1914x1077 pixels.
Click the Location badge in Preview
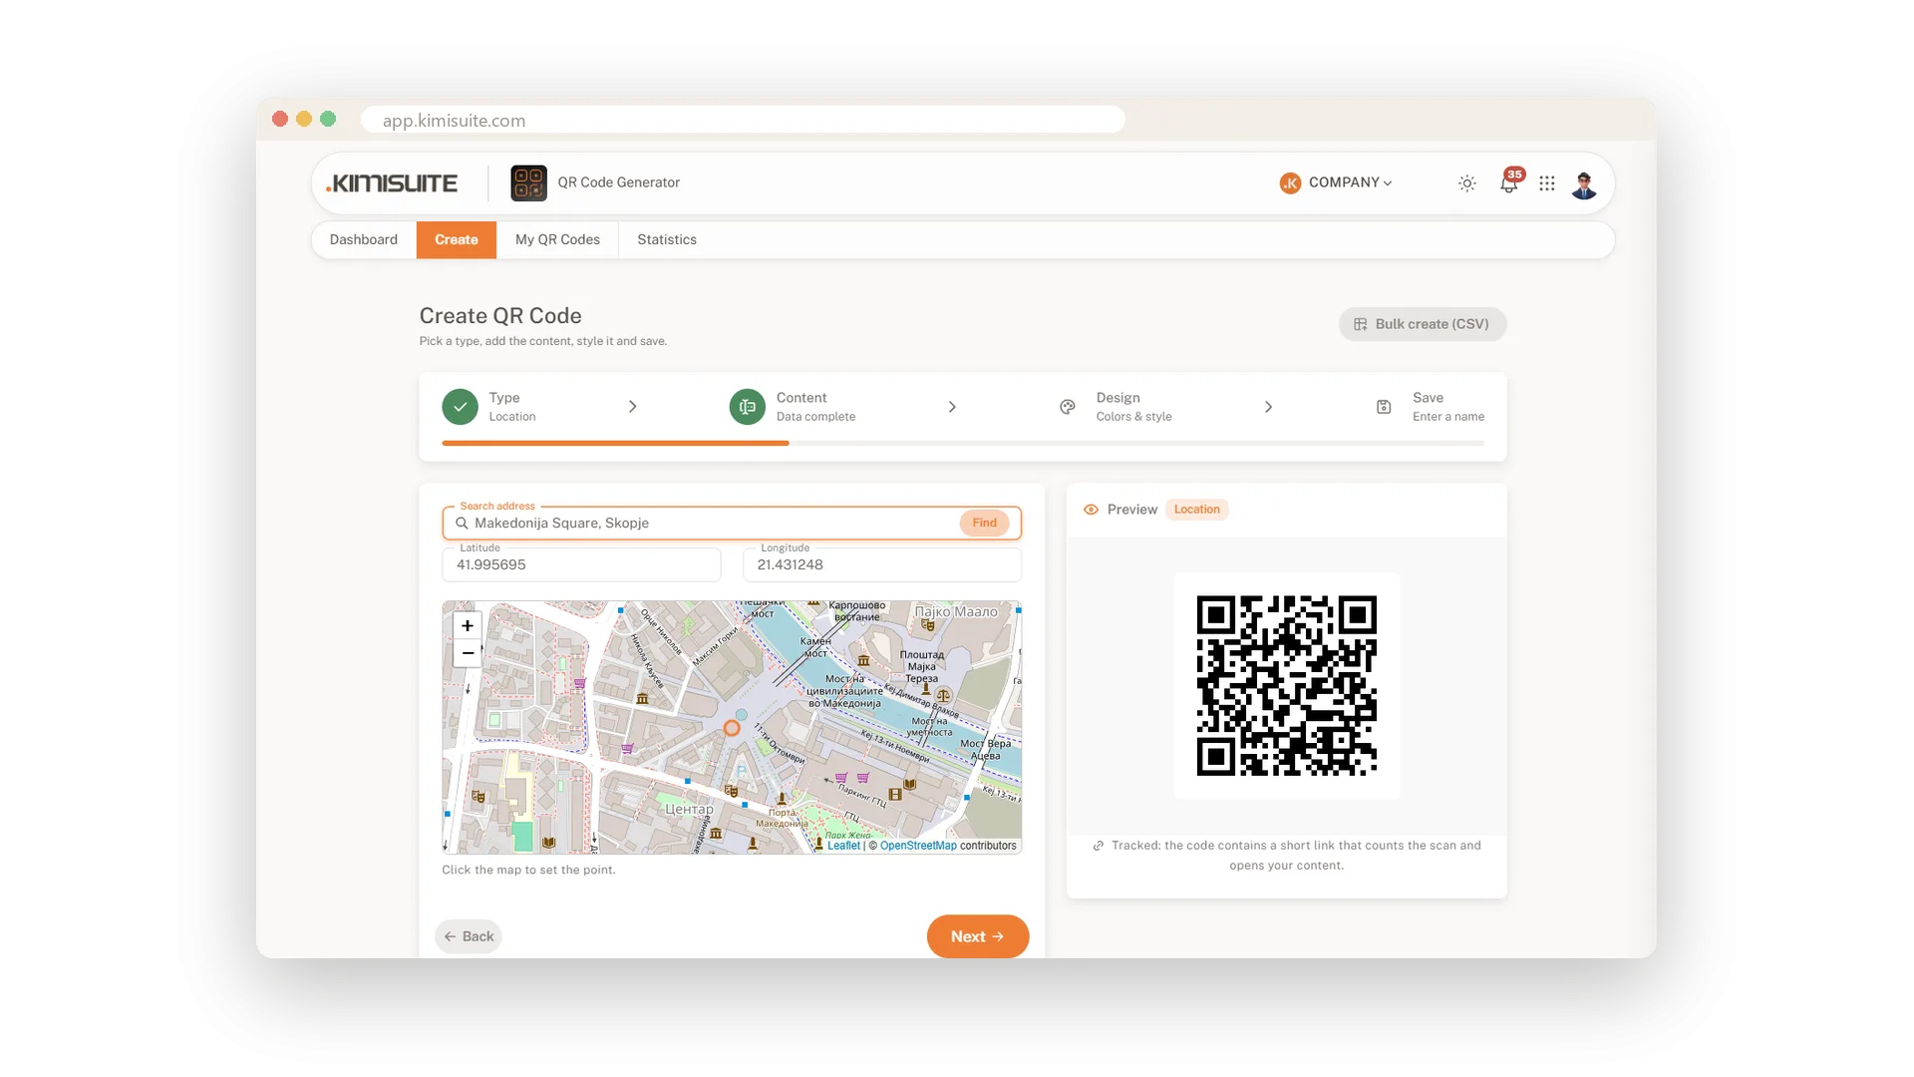point(1197,510)
